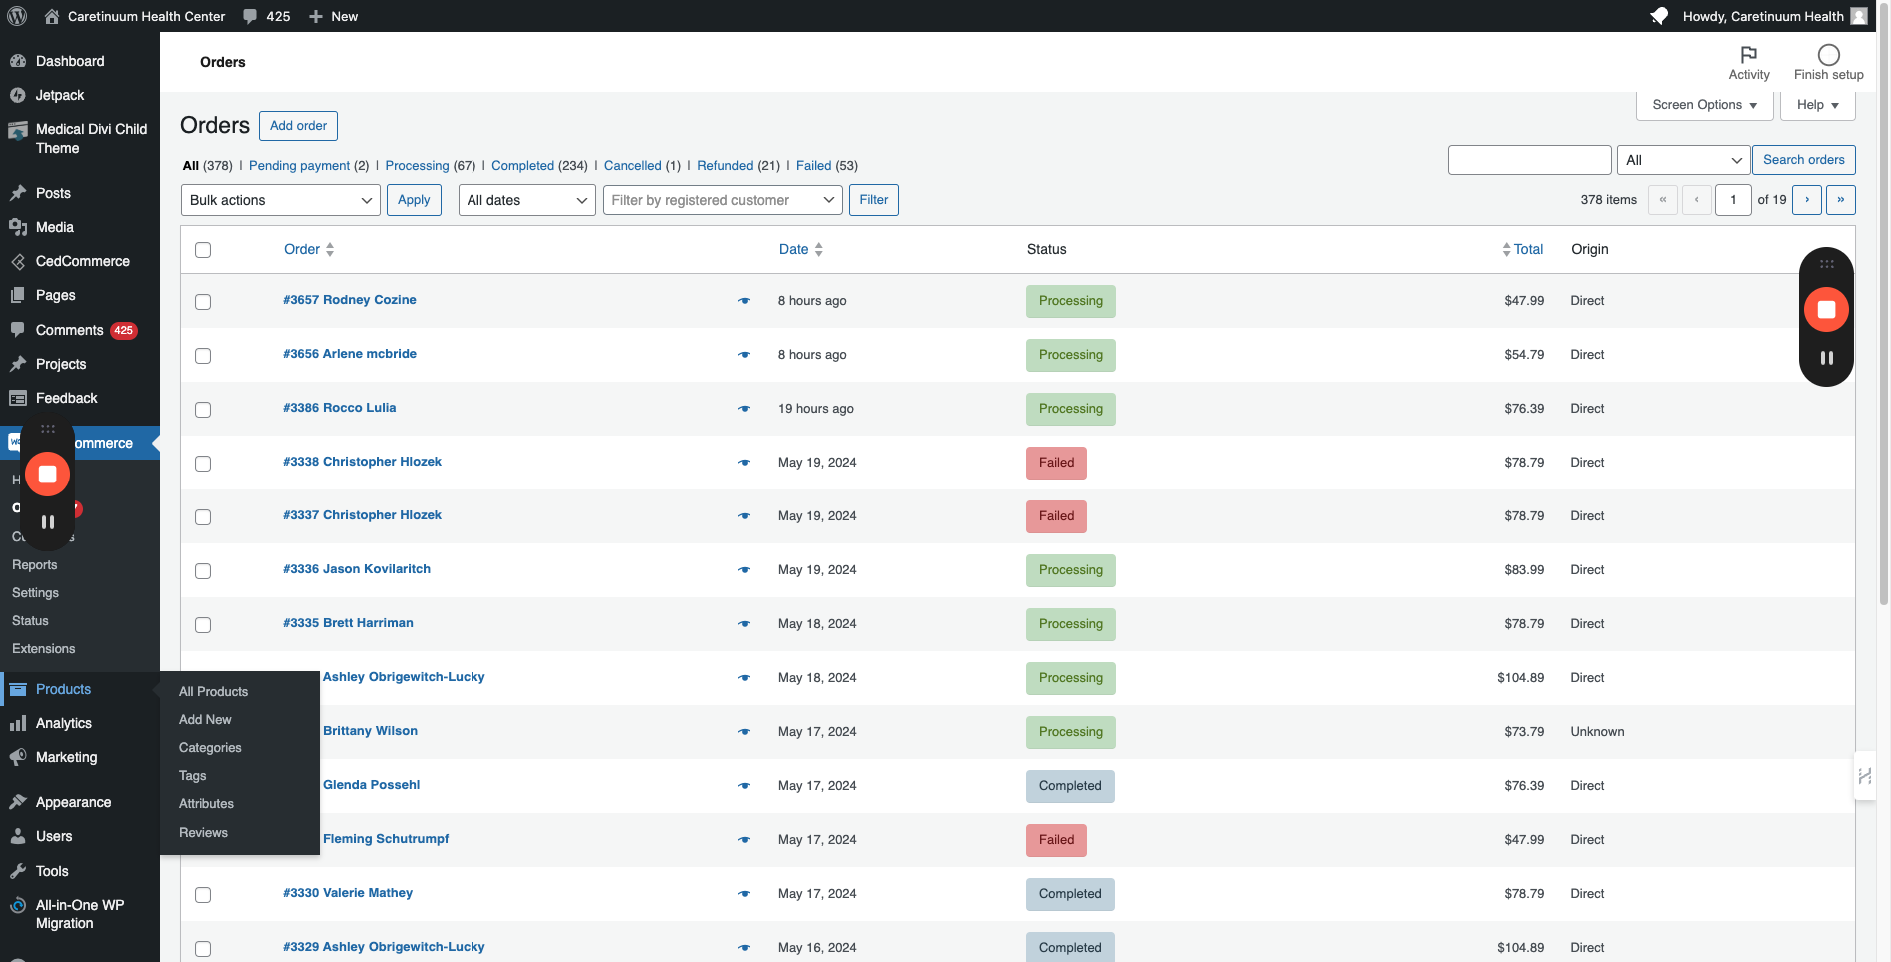Viewport: 1891px width, 962px height.
Task: Preview order #3386 Rocco Lulia eye icon
Action: (x=744, y=408)
